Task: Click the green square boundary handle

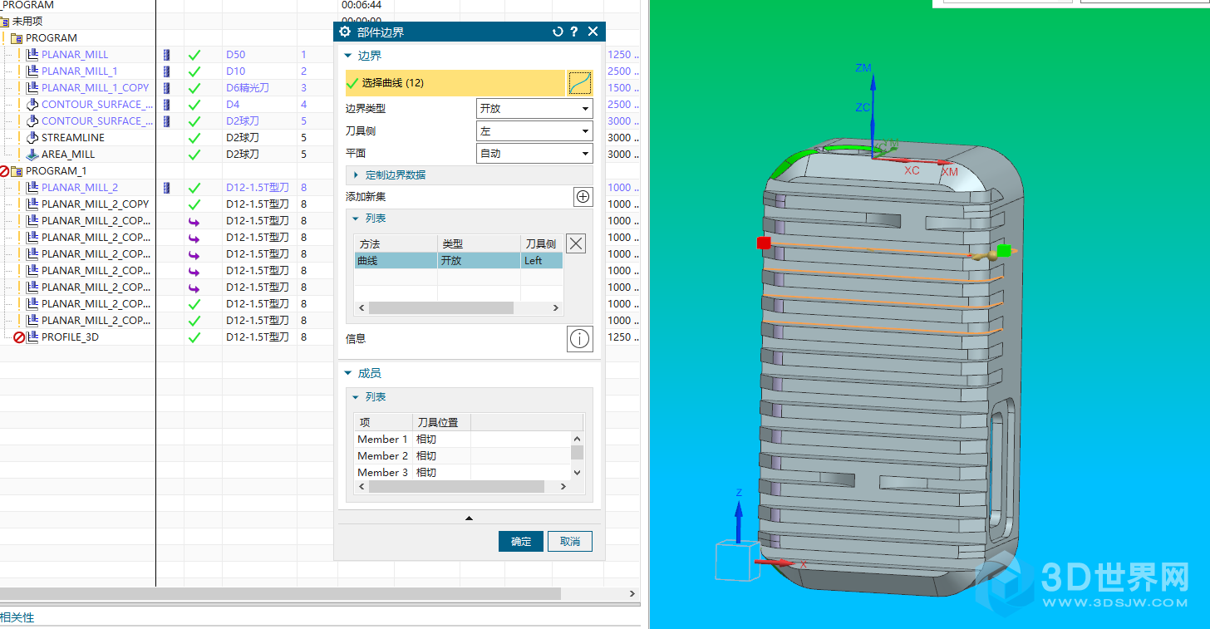Action: click(x=1004, y=250)
